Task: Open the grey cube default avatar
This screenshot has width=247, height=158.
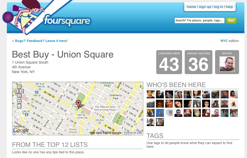Action: 169,113
